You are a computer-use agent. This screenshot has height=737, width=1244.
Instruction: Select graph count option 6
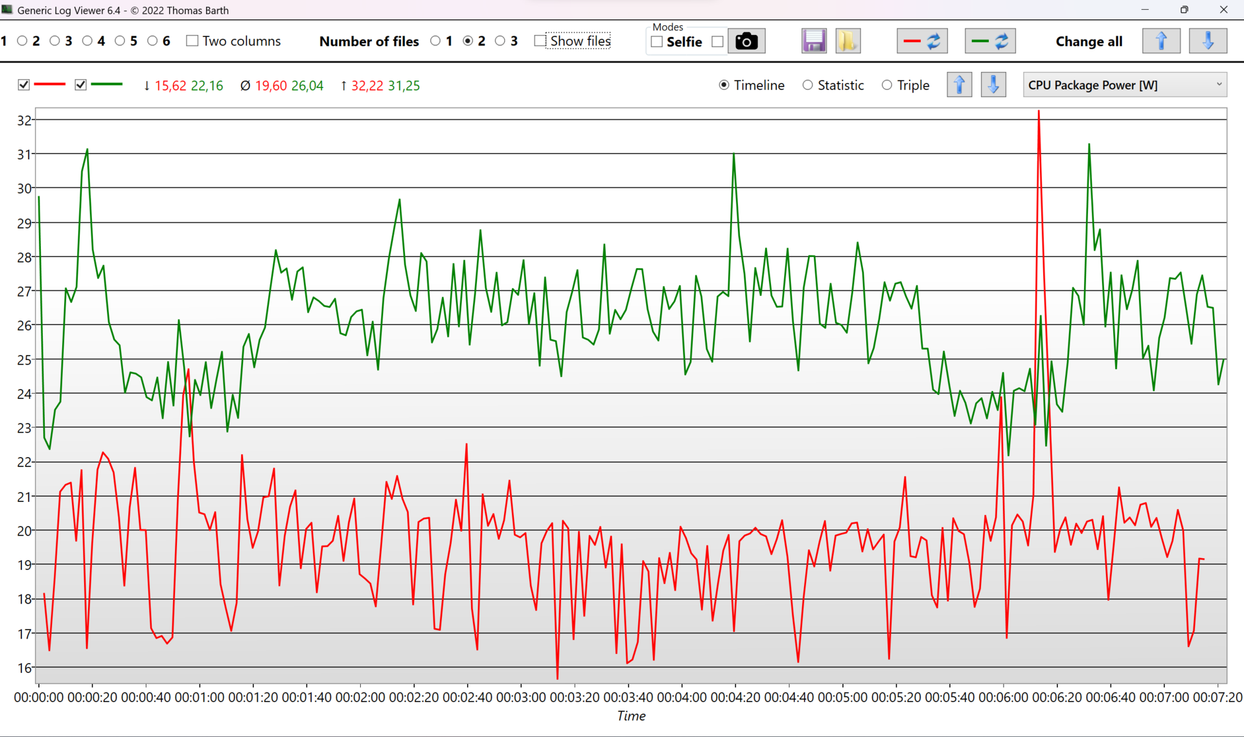click(x=152, y=41)
